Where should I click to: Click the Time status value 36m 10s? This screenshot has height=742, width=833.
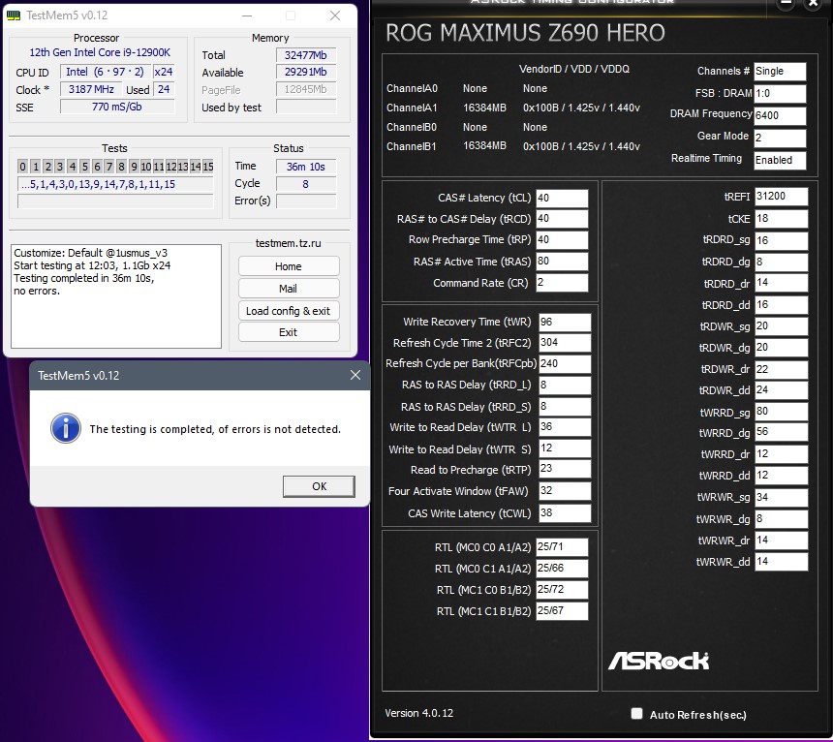point(306,167)
